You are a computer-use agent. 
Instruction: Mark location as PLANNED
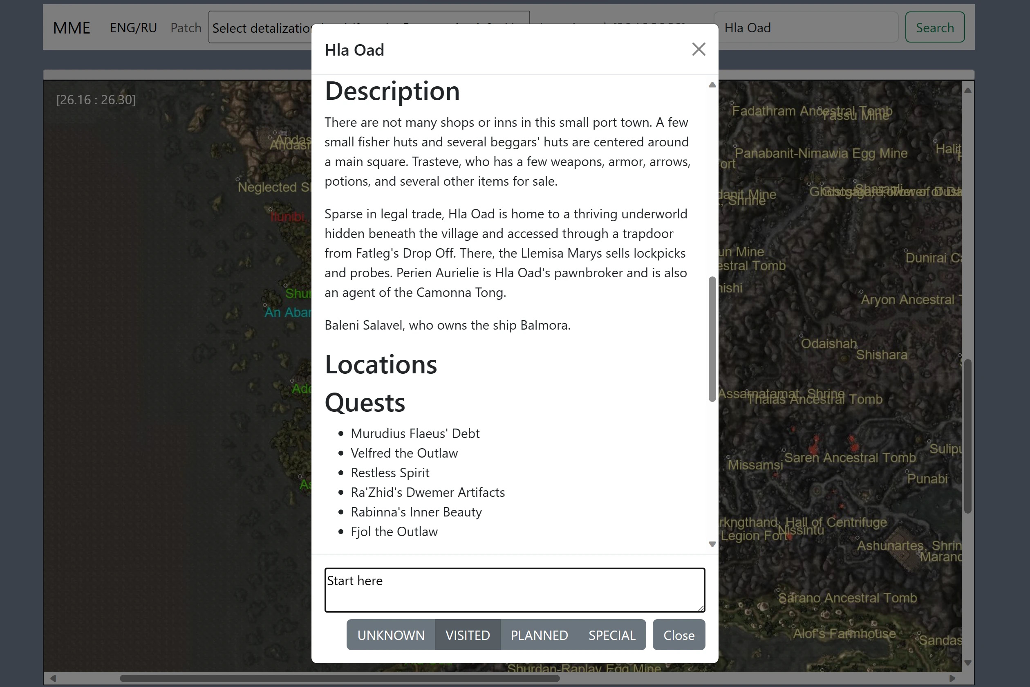pos(539,635)
